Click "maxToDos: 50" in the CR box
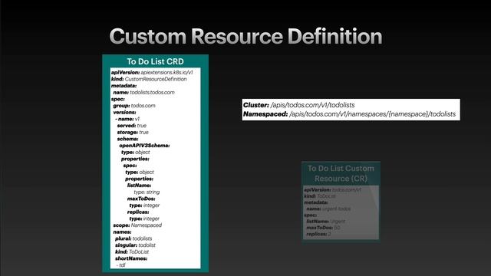 [x=323, y=228]
